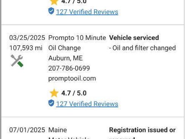Click the 07/01/2025 record date
The image size is (185, 139).
tap(27, 130)
